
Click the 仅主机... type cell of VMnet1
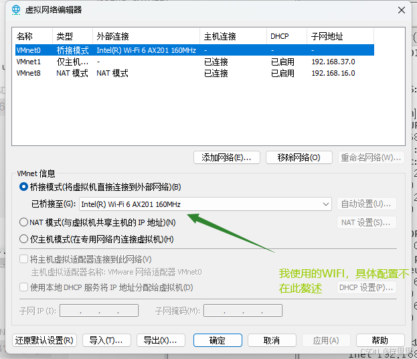pos(72,62)
